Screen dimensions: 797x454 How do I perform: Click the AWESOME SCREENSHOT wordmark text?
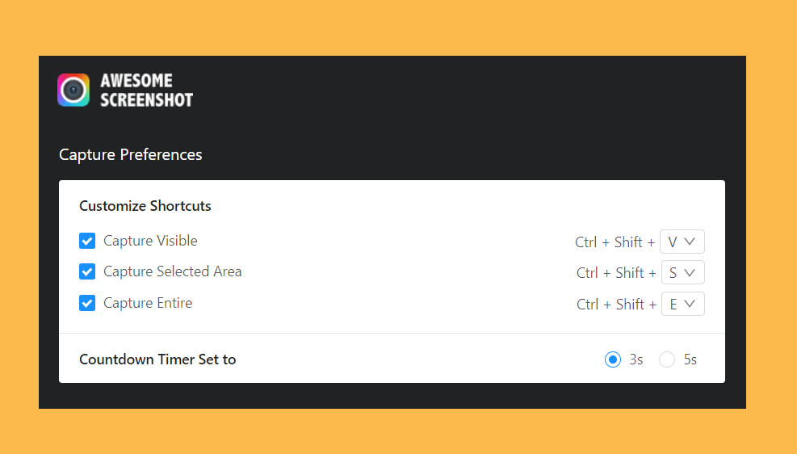[x=146, y=90]
